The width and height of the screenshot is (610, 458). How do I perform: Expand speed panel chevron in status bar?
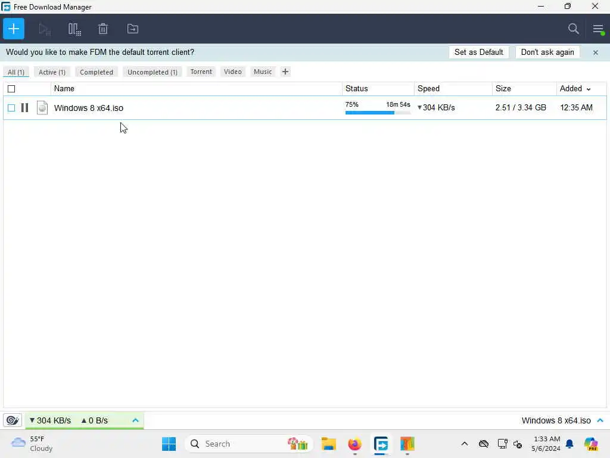[x=135, y=420]
